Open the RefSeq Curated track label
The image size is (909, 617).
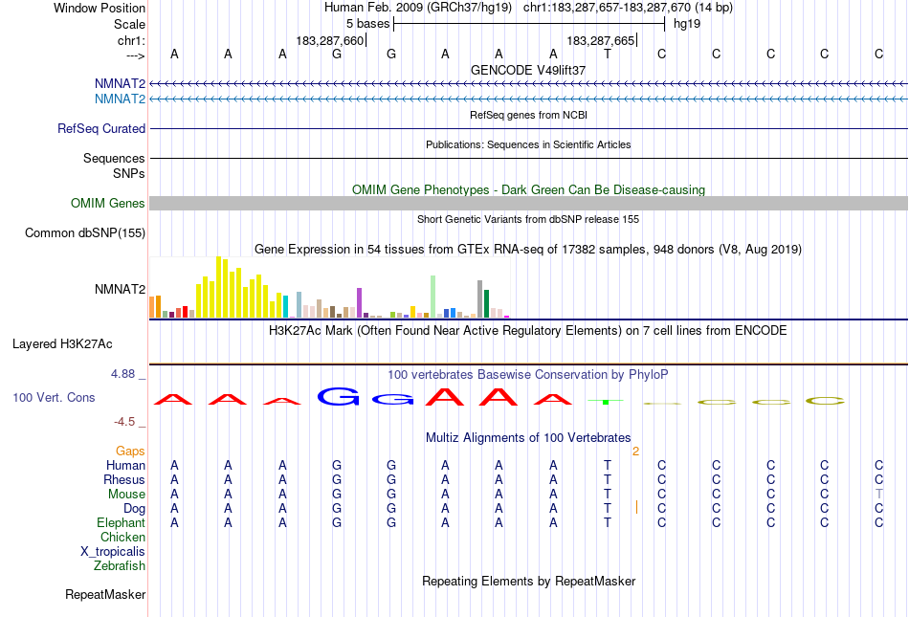101,128
